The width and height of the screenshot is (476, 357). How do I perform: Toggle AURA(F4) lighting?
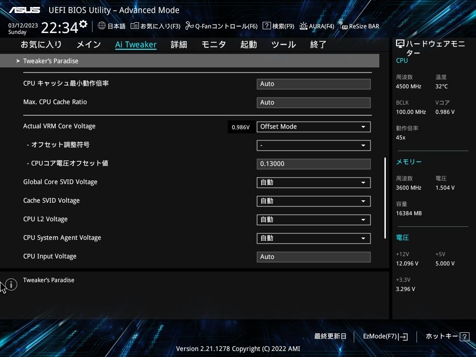(317, 26)
